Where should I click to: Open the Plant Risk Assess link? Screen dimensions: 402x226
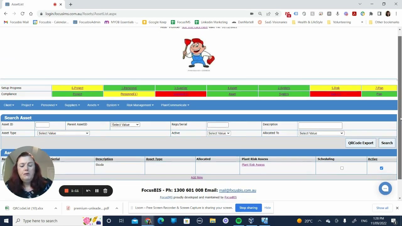pos(253,165)
